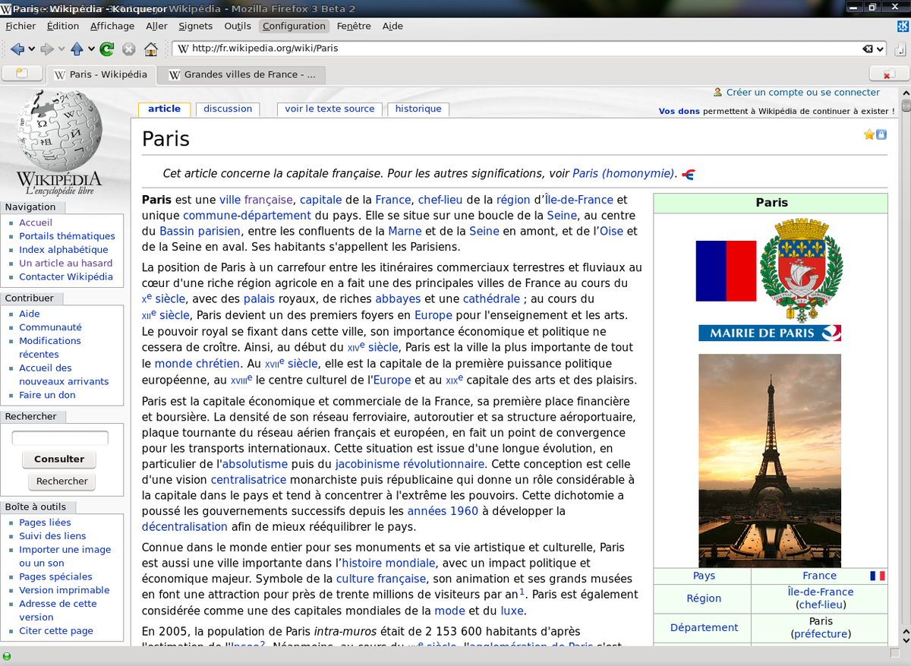
Task: Open the historique page tab
Action: click(x=418, y=109)
